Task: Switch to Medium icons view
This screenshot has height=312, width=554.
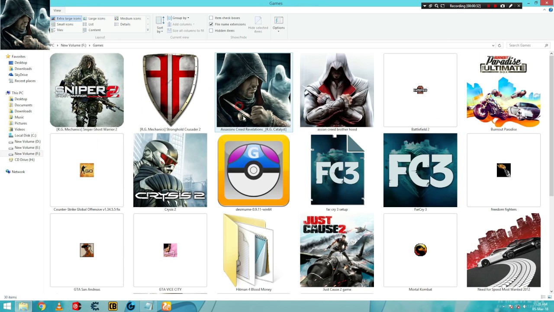Action: point(130,18)
